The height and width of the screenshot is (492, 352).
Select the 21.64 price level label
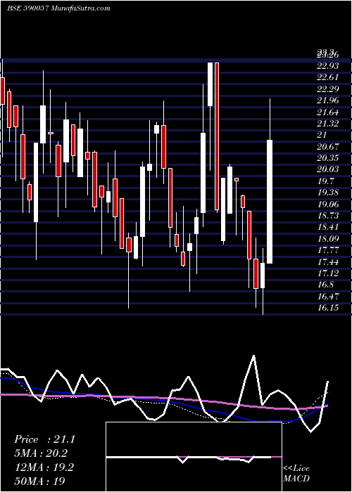pos(328,112)
